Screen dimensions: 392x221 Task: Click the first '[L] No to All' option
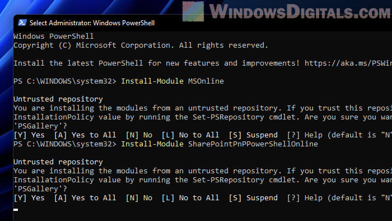(190, 135)
